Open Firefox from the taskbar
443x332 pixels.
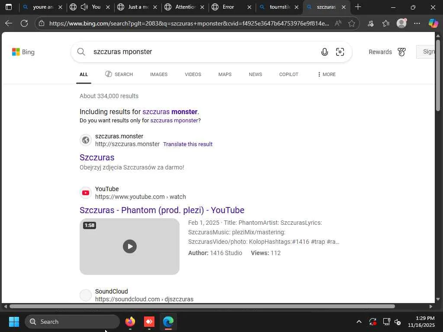pyautogui.click(x=130, y=322)
